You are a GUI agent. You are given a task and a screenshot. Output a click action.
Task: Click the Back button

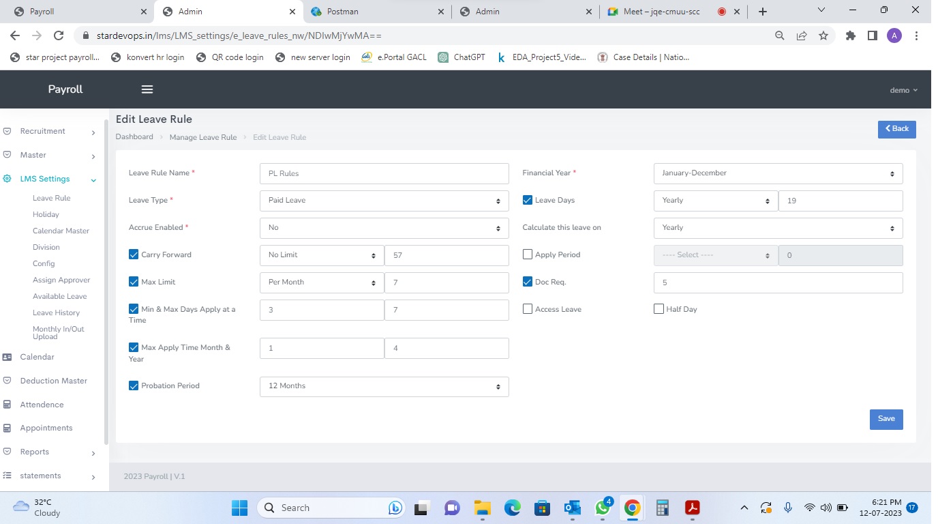[x=897, y=129]
